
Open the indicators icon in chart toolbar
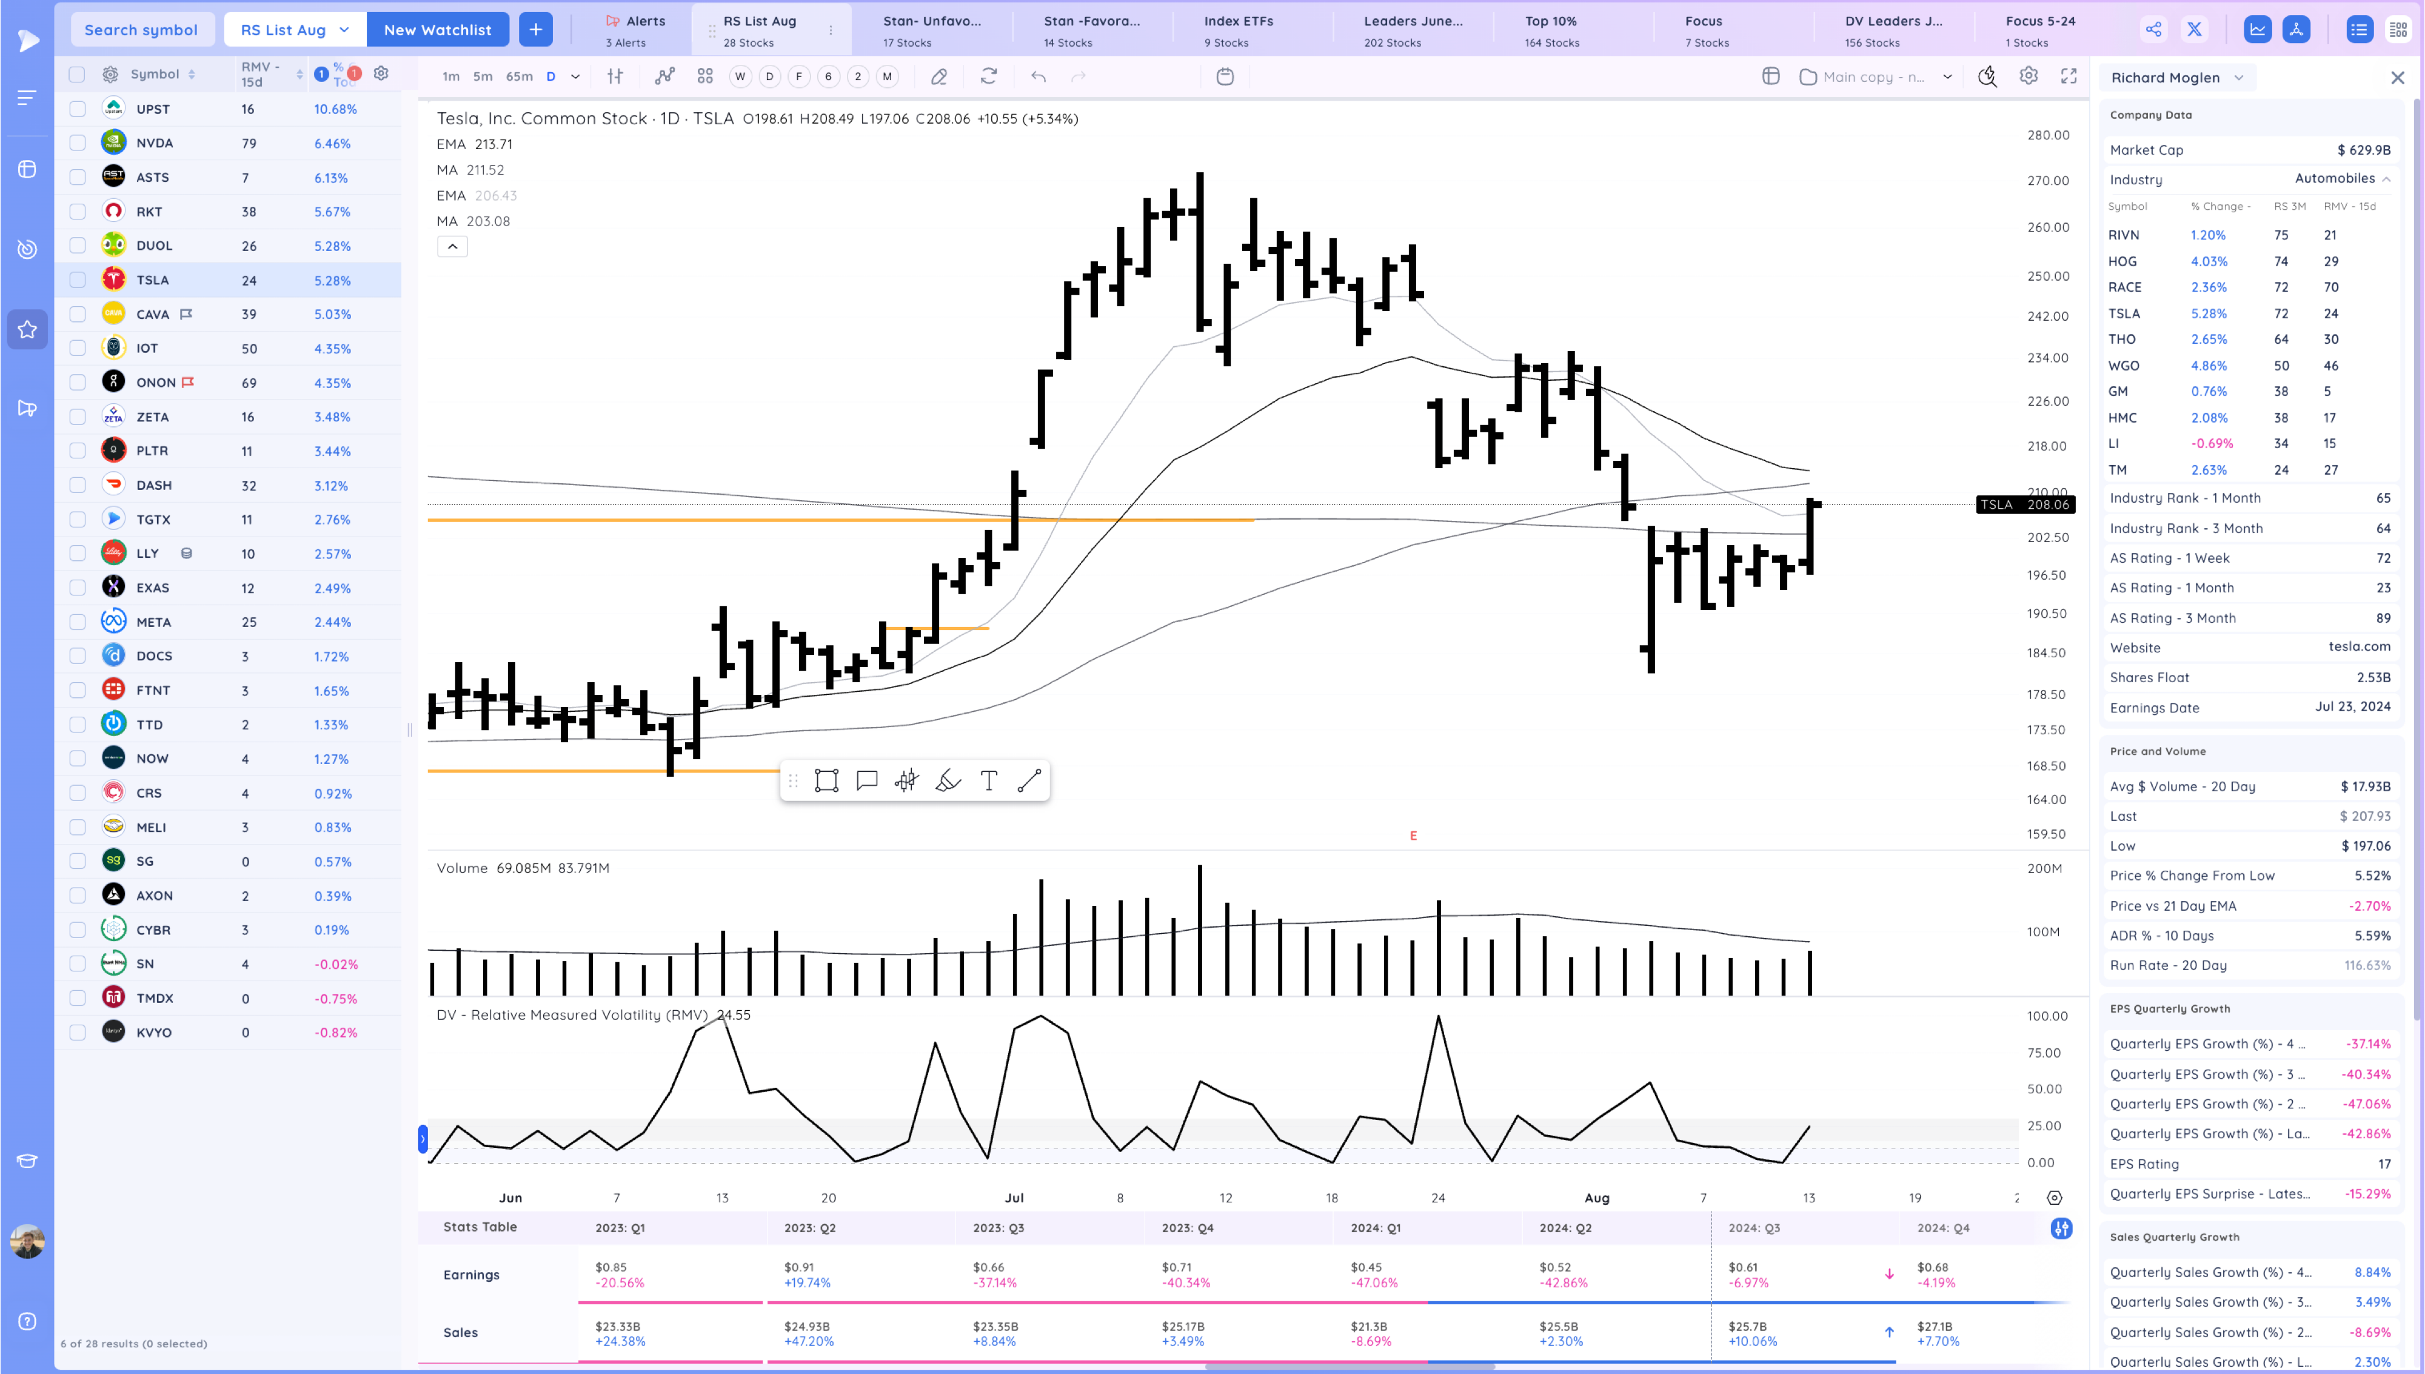point(665,76)
